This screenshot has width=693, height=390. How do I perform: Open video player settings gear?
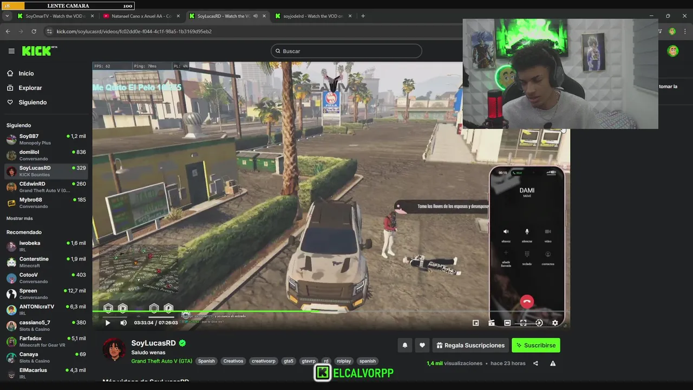555,323
